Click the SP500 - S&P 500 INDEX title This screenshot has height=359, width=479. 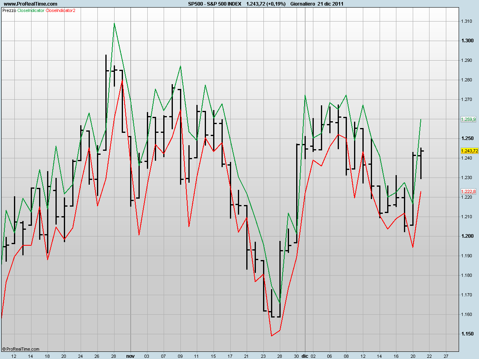tap(214, 4)
